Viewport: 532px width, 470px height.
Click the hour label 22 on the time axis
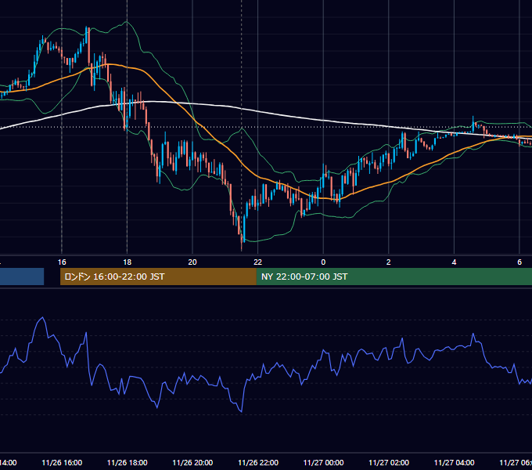[x=258, y=262]
